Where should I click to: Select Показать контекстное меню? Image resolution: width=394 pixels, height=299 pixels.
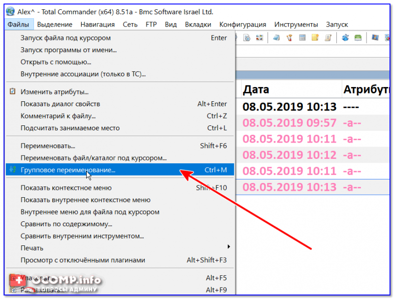pyautogui.click(x=120, y=188)
